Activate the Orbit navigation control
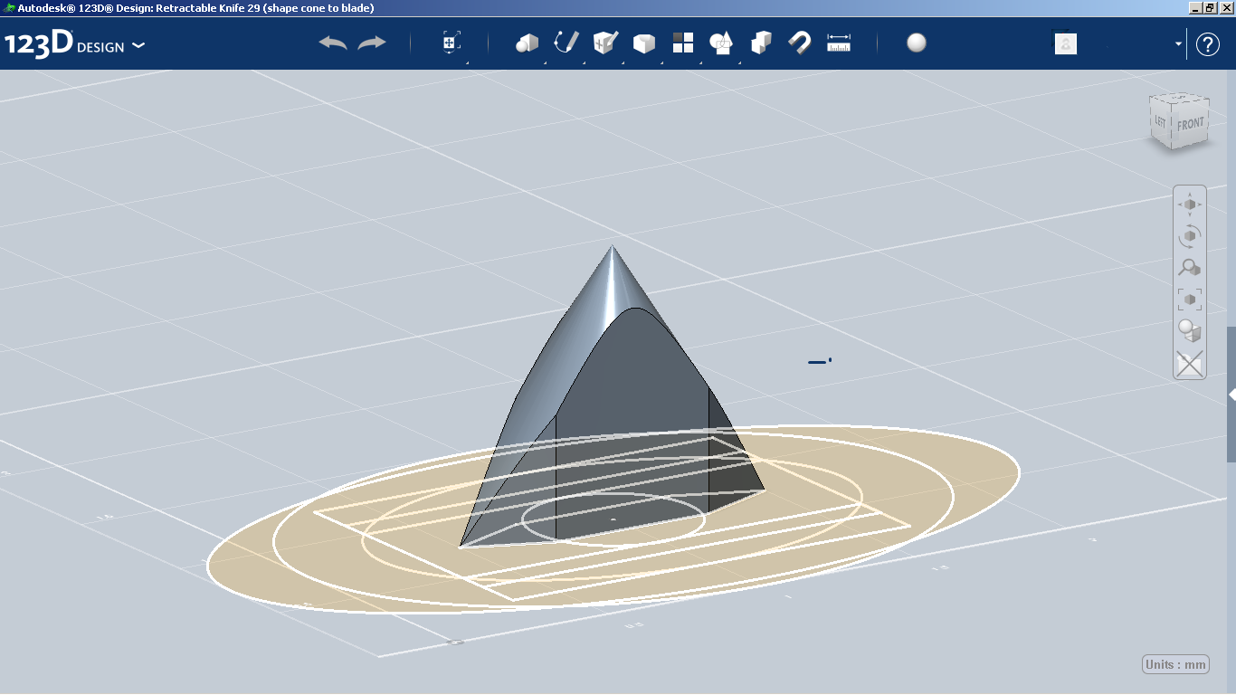This screenshot has height=695, width=1236. [1189, 235]
